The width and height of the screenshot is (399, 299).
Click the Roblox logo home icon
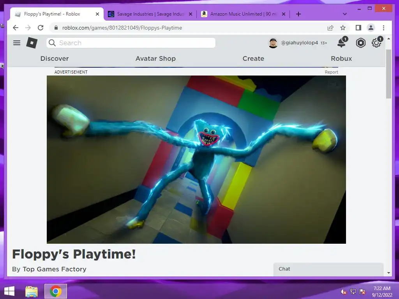click(x=32, y=43)
